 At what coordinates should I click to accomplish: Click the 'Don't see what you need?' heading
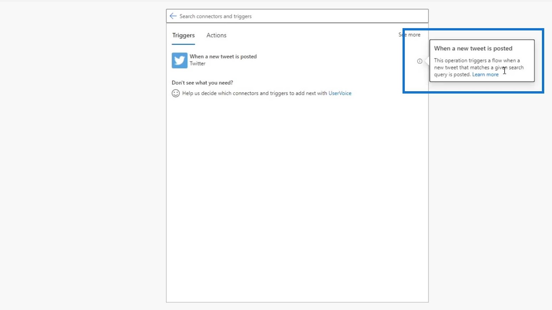202,83
